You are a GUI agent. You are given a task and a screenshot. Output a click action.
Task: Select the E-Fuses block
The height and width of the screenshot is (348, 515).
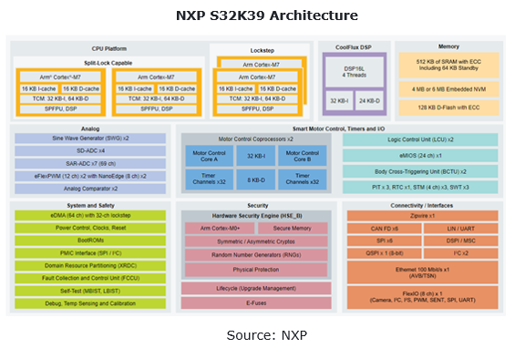click(256, 303)
